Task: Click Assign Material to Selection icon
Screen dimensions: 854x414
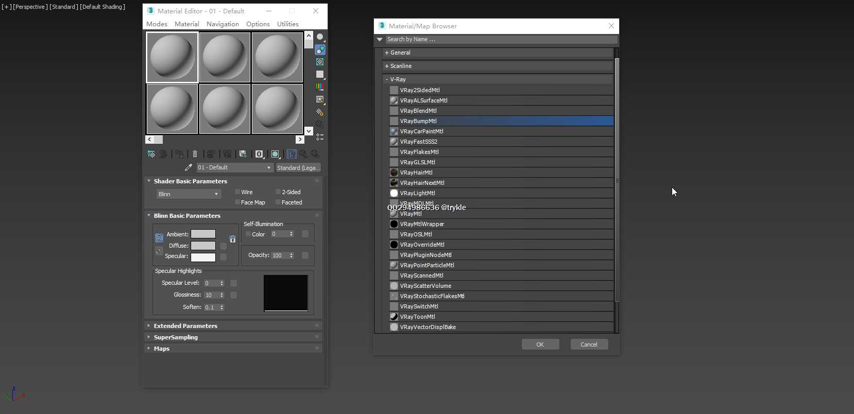Action: tap(179, 154)
